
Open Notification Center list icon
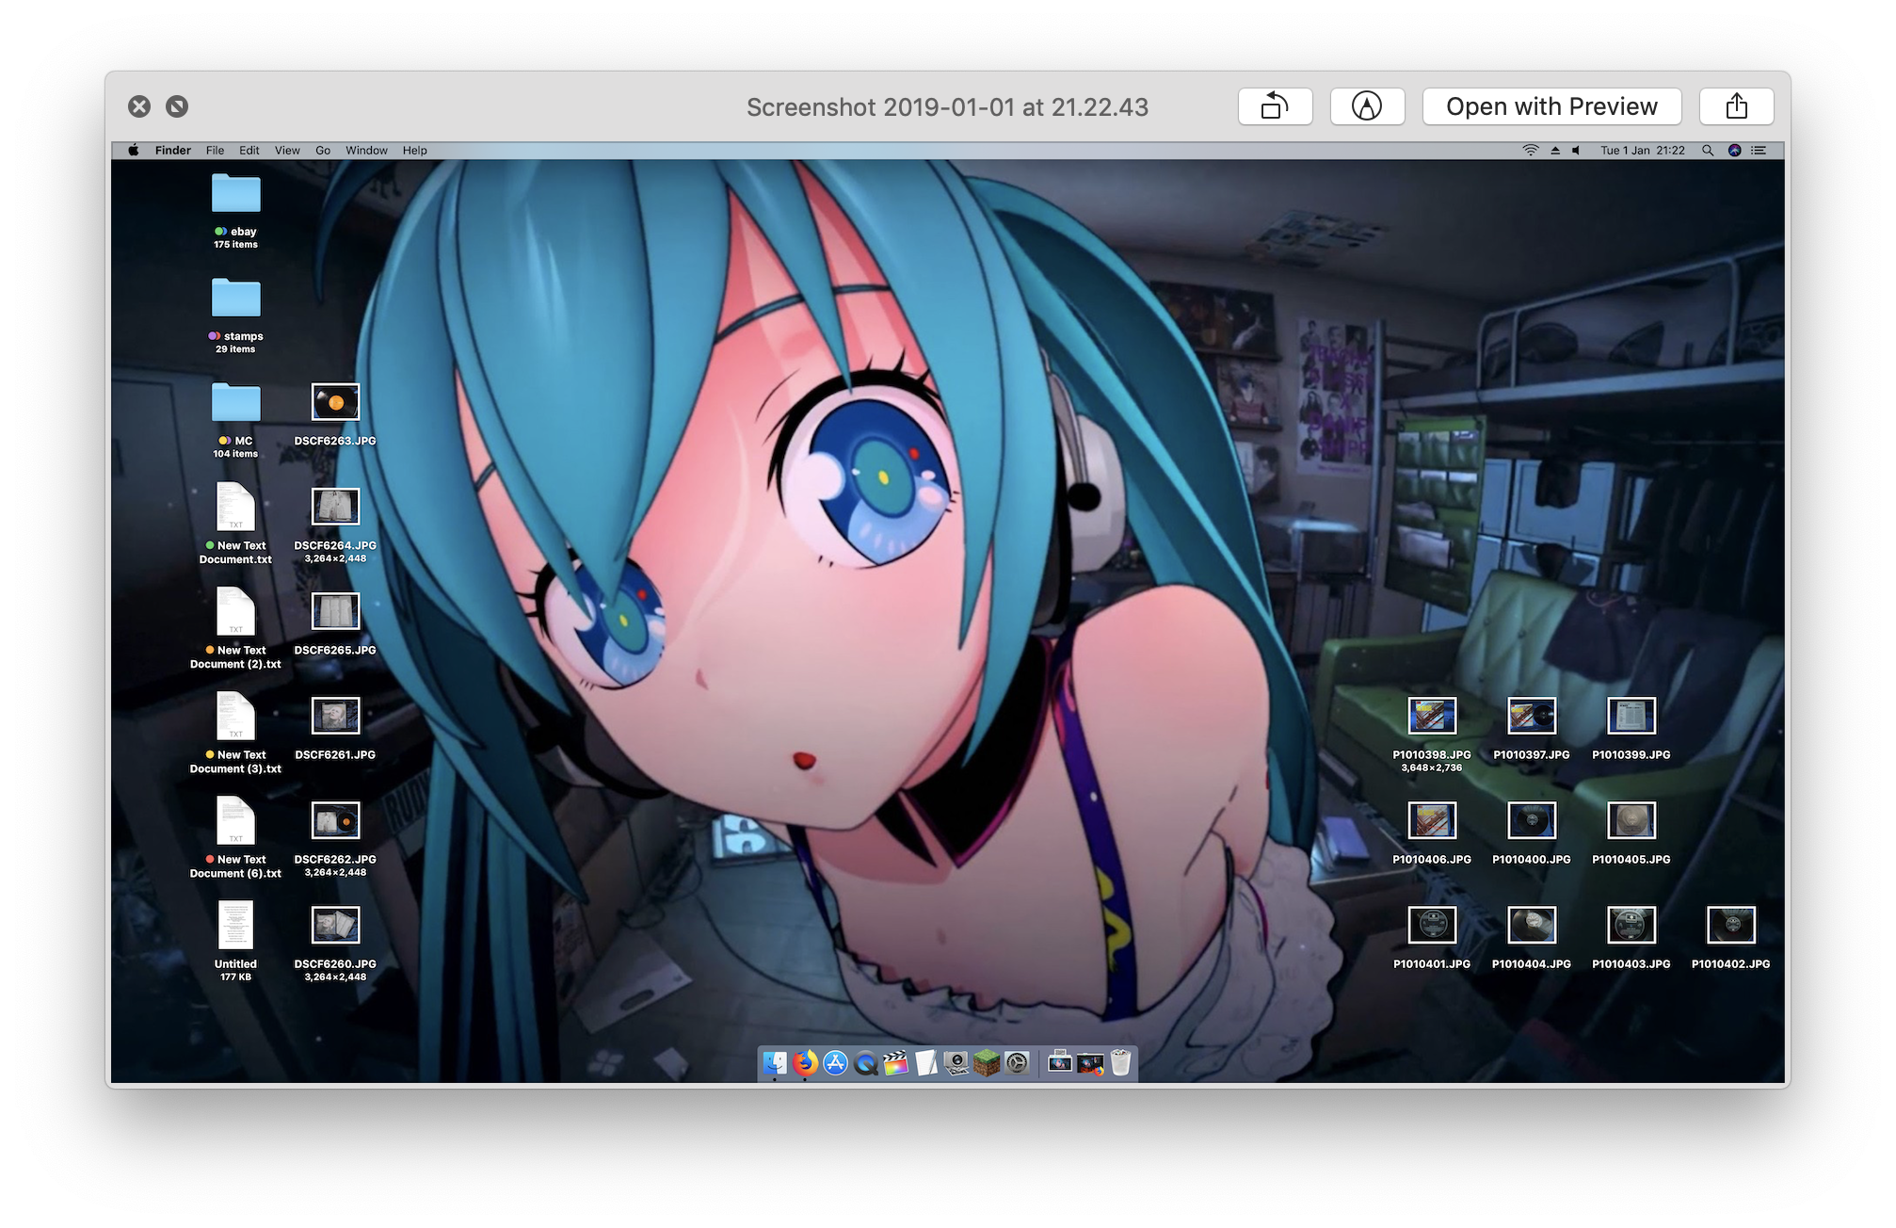[x=1759, y=150]
